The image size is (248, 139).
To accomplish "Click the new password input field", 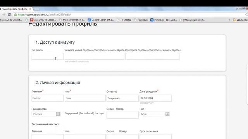I will pyautogui.click(x=95, y=56).
